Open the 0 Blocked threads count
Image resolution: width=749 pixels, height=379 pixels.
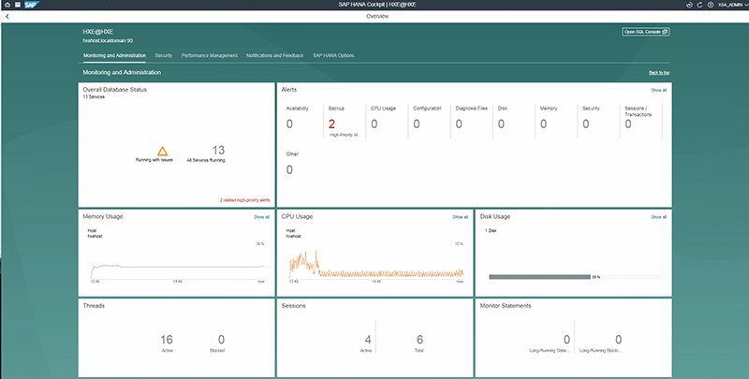221,340
